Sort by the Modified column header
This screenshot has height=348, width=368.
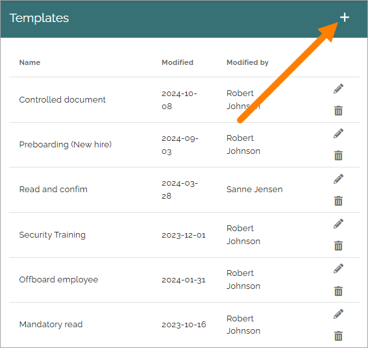pos(177,62)
